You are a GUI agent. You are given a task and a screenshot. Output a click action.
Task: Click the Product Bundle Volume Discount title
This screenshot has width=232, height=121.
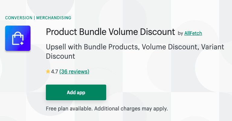tap(110, 32)
